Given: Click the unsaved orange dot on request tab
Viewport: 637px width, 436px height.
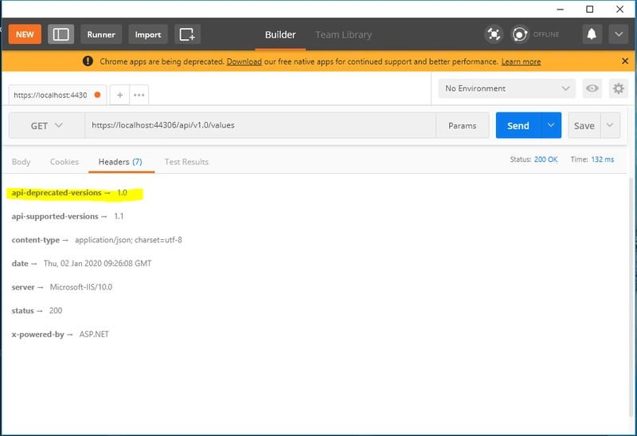Looking at the screenshot, I should 97,95.
